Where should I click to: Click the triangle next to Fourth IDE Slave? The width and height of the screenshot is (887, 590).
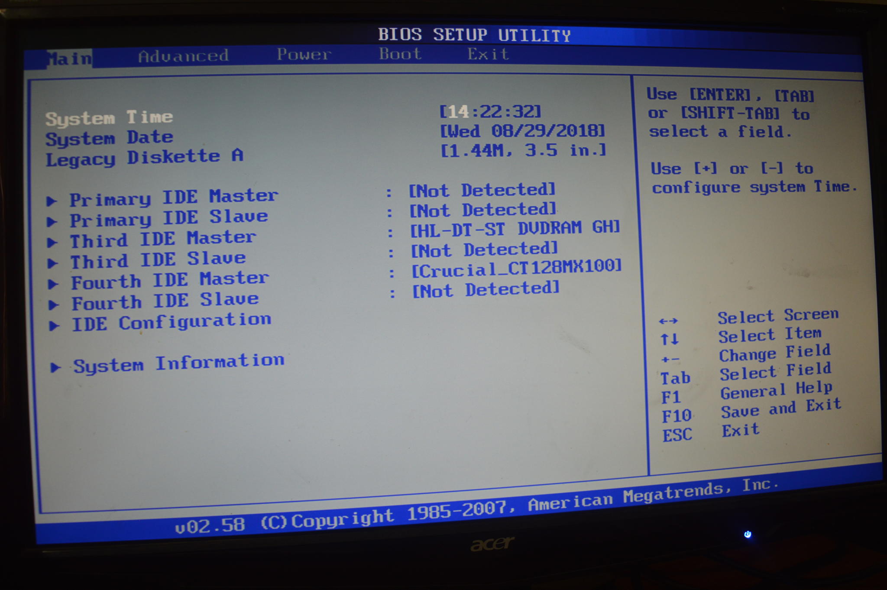pos(54,305)
